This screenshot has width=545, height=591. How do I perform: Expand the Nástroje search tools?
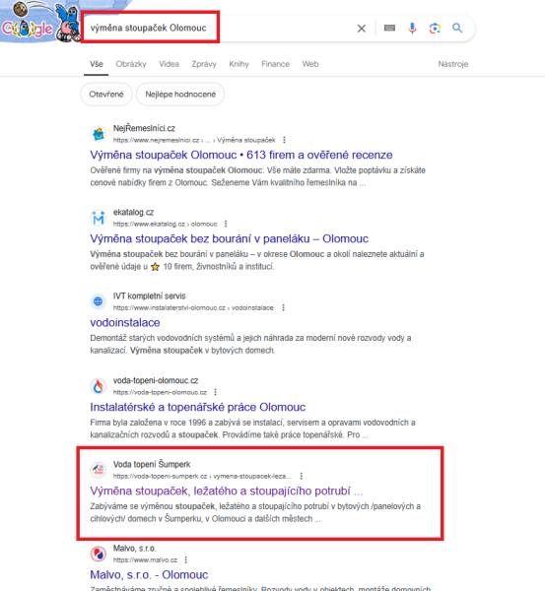[x=453, y=64]
